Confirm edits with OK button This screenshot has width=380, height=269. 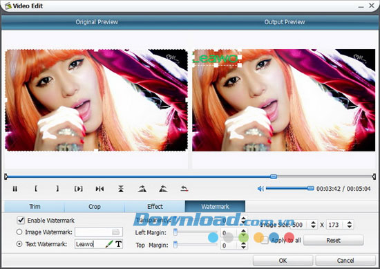pos(283,261)
